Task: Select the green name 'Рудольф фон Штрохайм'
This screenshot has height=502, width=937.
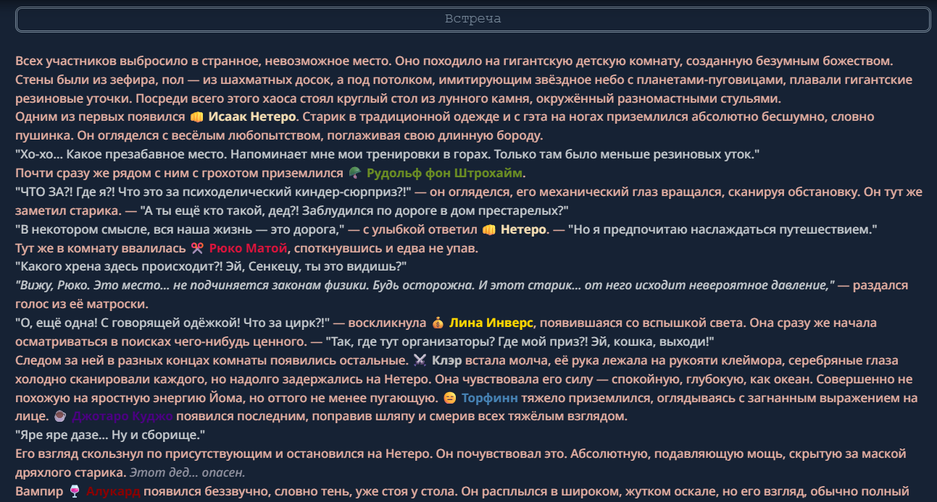Action: (444, 173)
